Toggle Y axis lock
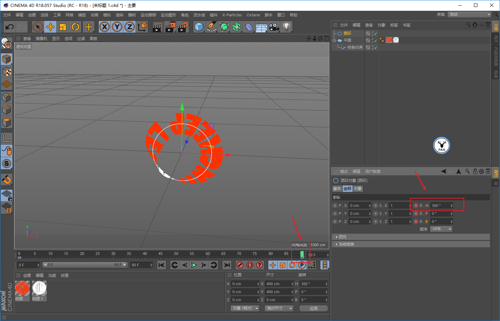The height and width of the screenshot is (321, 500). [x=117, y=27]
